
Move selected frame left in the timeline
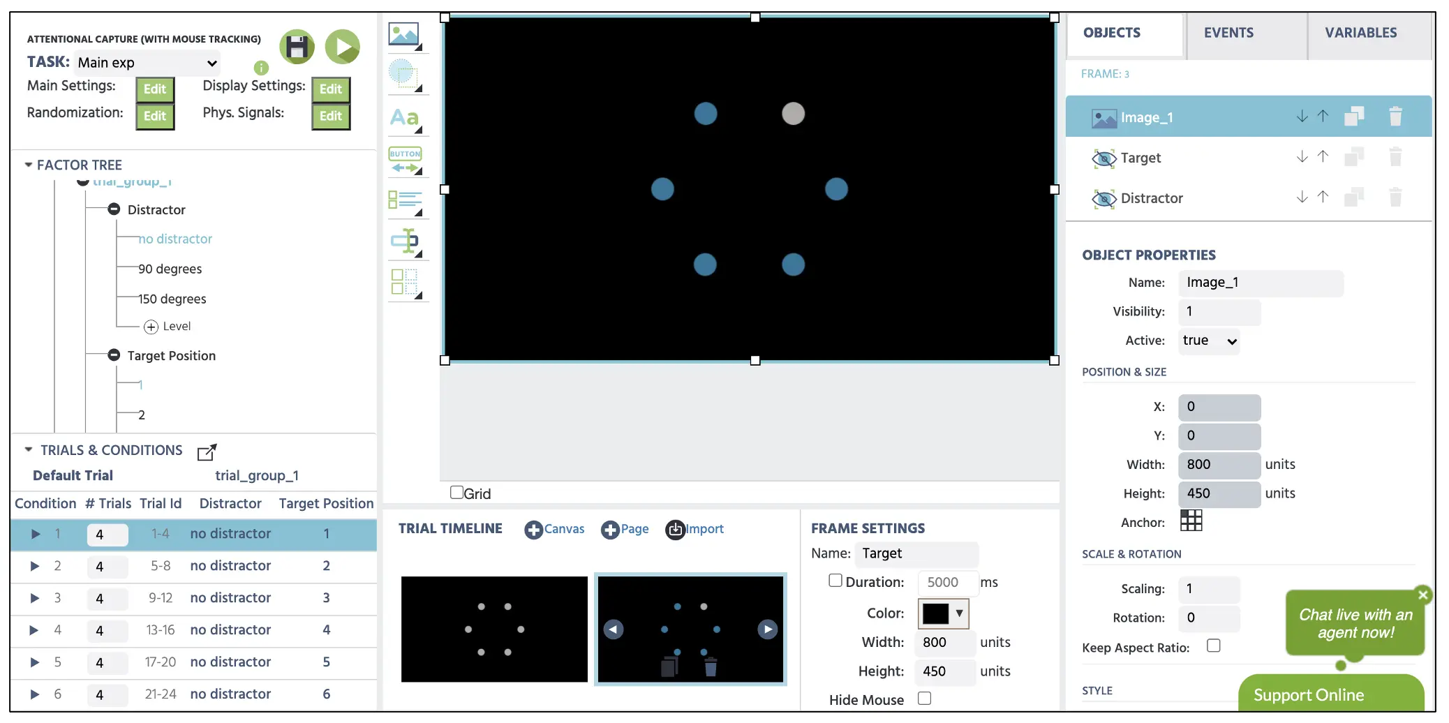pos(613,629)
